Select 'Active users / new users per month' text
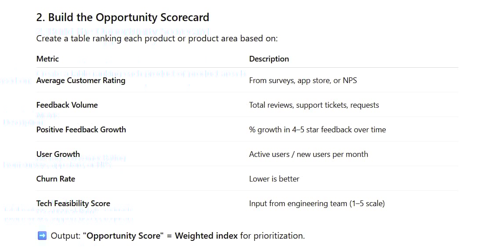This screenshot has height=247, width=490. coord(309,154)
